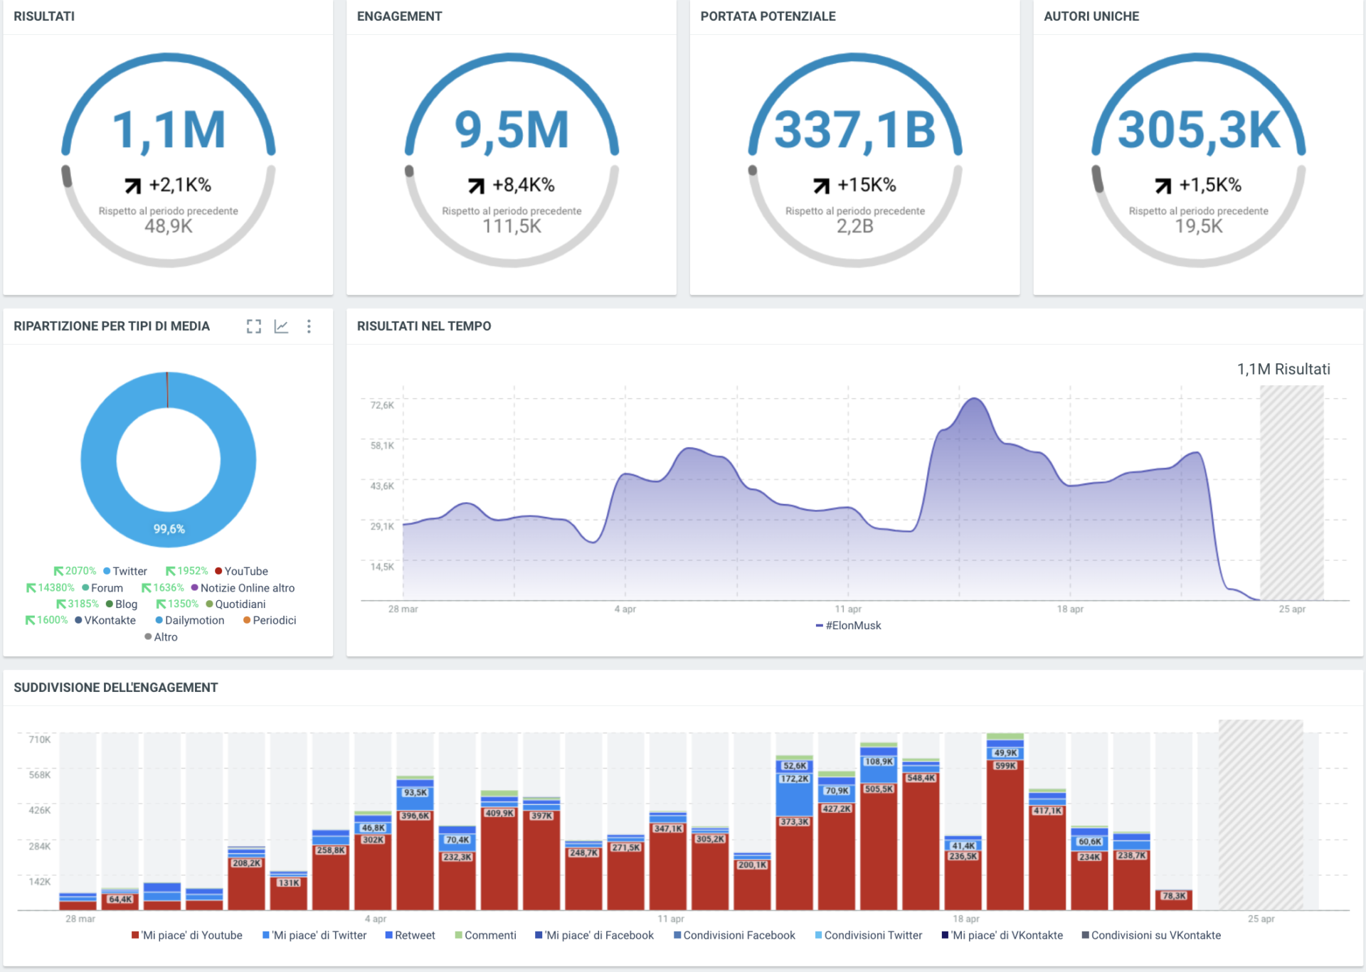Click the 2,2B previous period value
Image resolution: width=1366 pixels, height=972 pixels.
pyautogui.click(x=855, y=226)
